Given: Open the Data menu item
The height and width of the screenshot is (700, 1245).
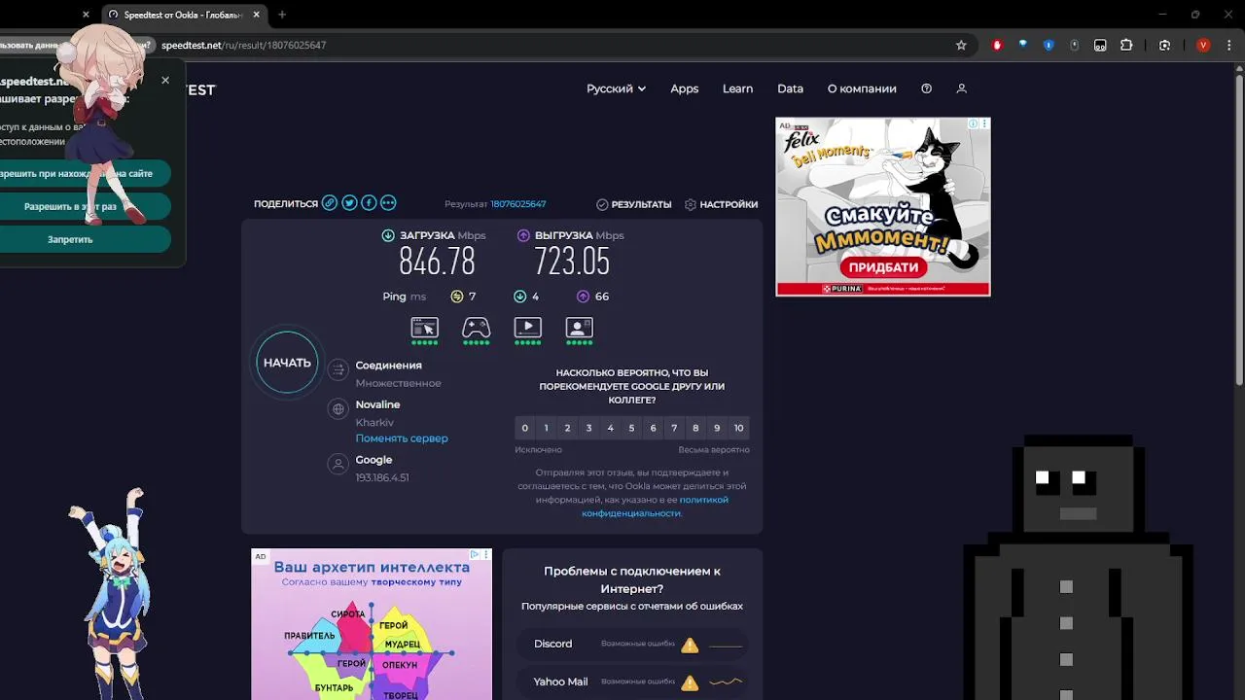Looking at the screenshot, I should pos(790,88).
